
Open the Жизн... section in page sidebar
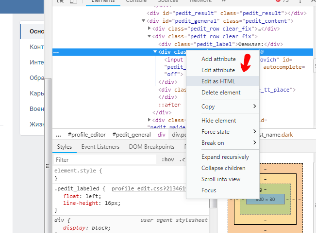tap(36, 124)
